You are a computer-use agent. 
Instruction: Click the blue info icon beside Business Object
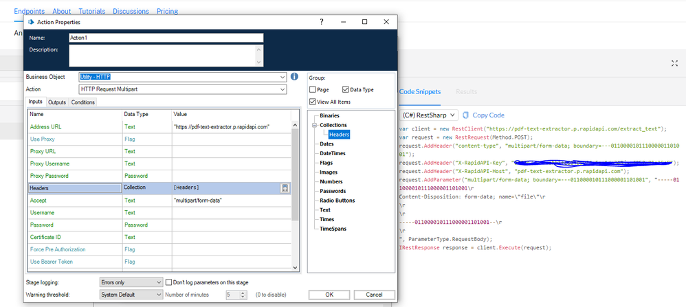coord(294,77)
